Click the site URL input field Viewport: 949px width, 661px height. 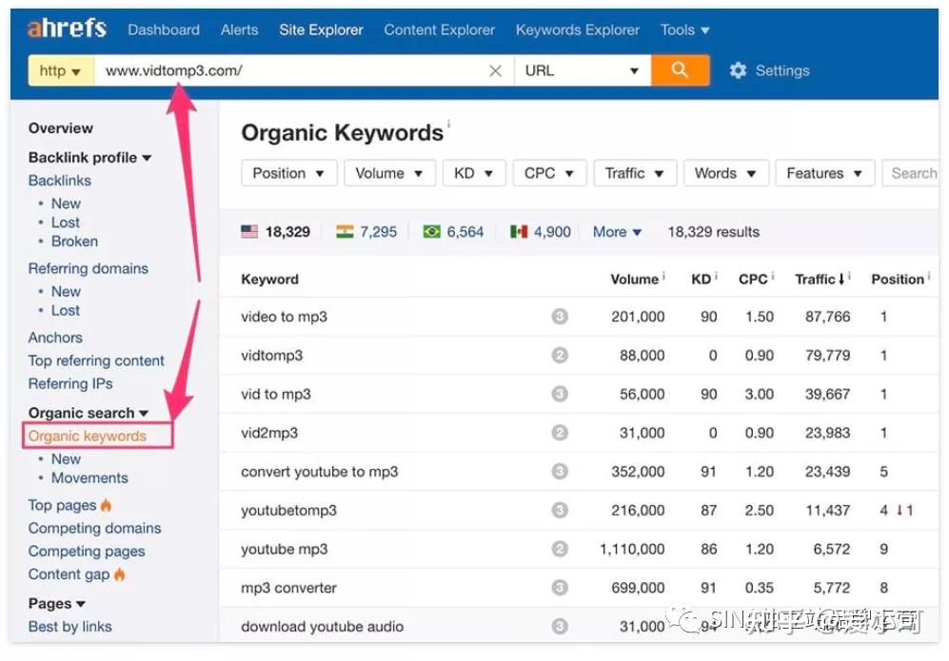[286, 71]
